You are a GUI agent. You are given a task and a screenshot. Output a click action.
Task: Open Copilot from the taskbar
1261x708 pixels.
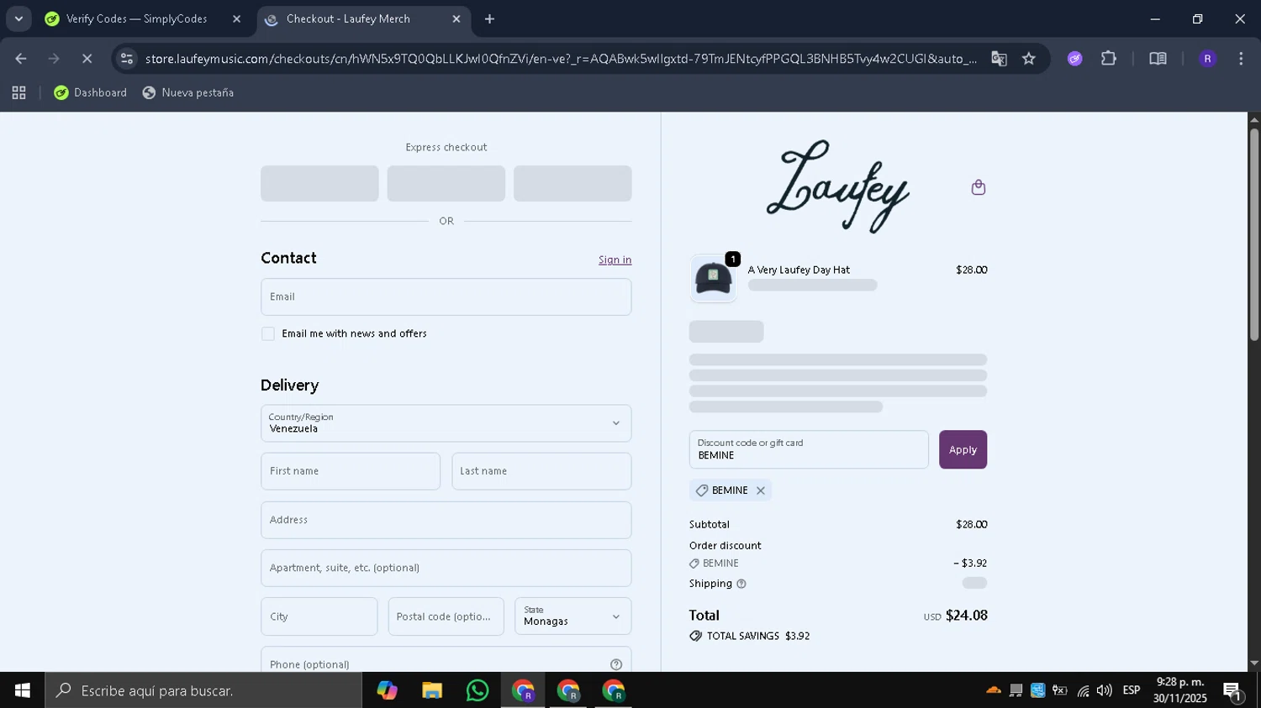tap(387, 690)
